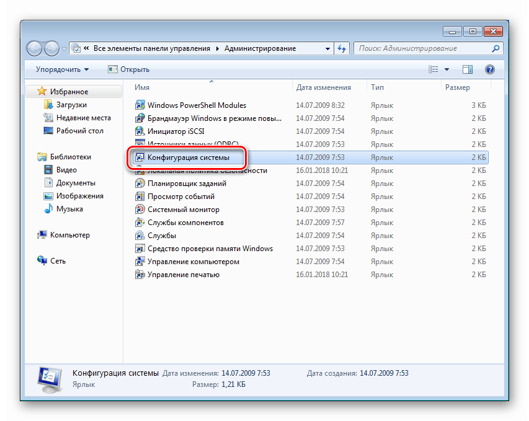This screenshot has width=529, height=421.
Task: Click 14.07.2009 7:57 date for Службы компонентов
Action: (x=320, y=223)
